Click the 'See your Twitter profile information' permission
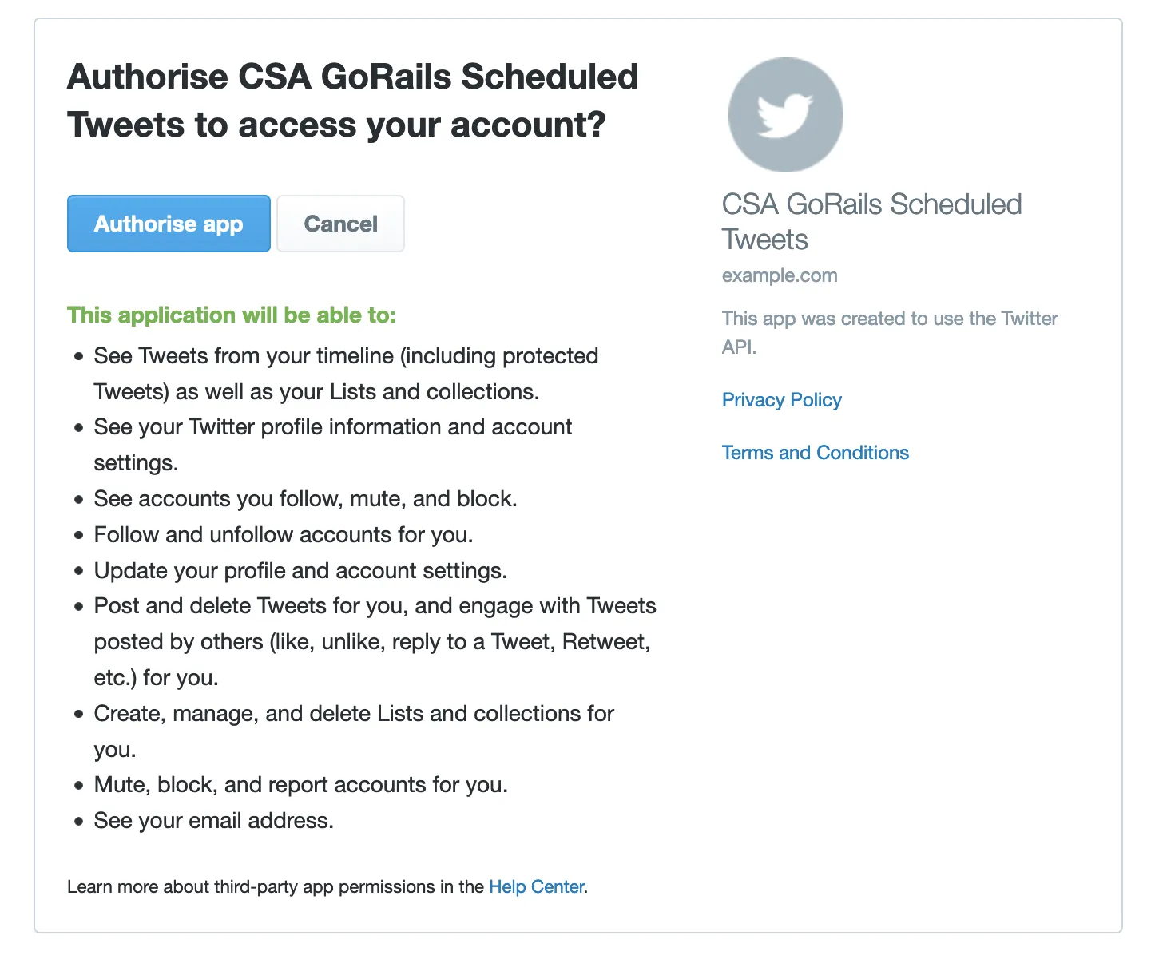Screen dimensions: 1155x955 click(332, 444)
